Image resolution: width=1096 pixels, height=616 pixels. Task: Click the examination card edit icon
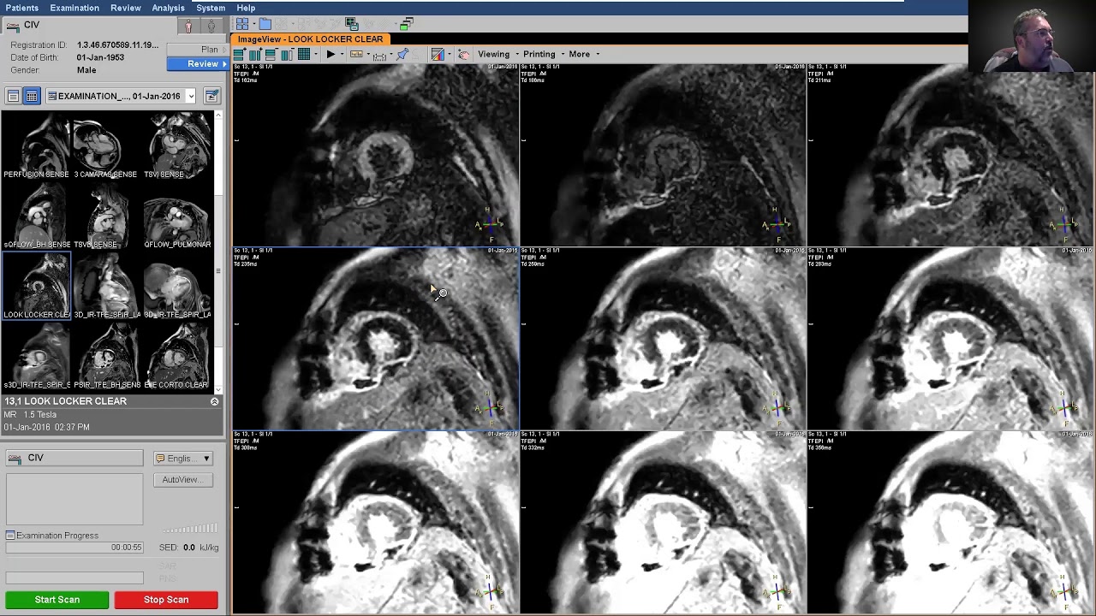click(211, 96)
